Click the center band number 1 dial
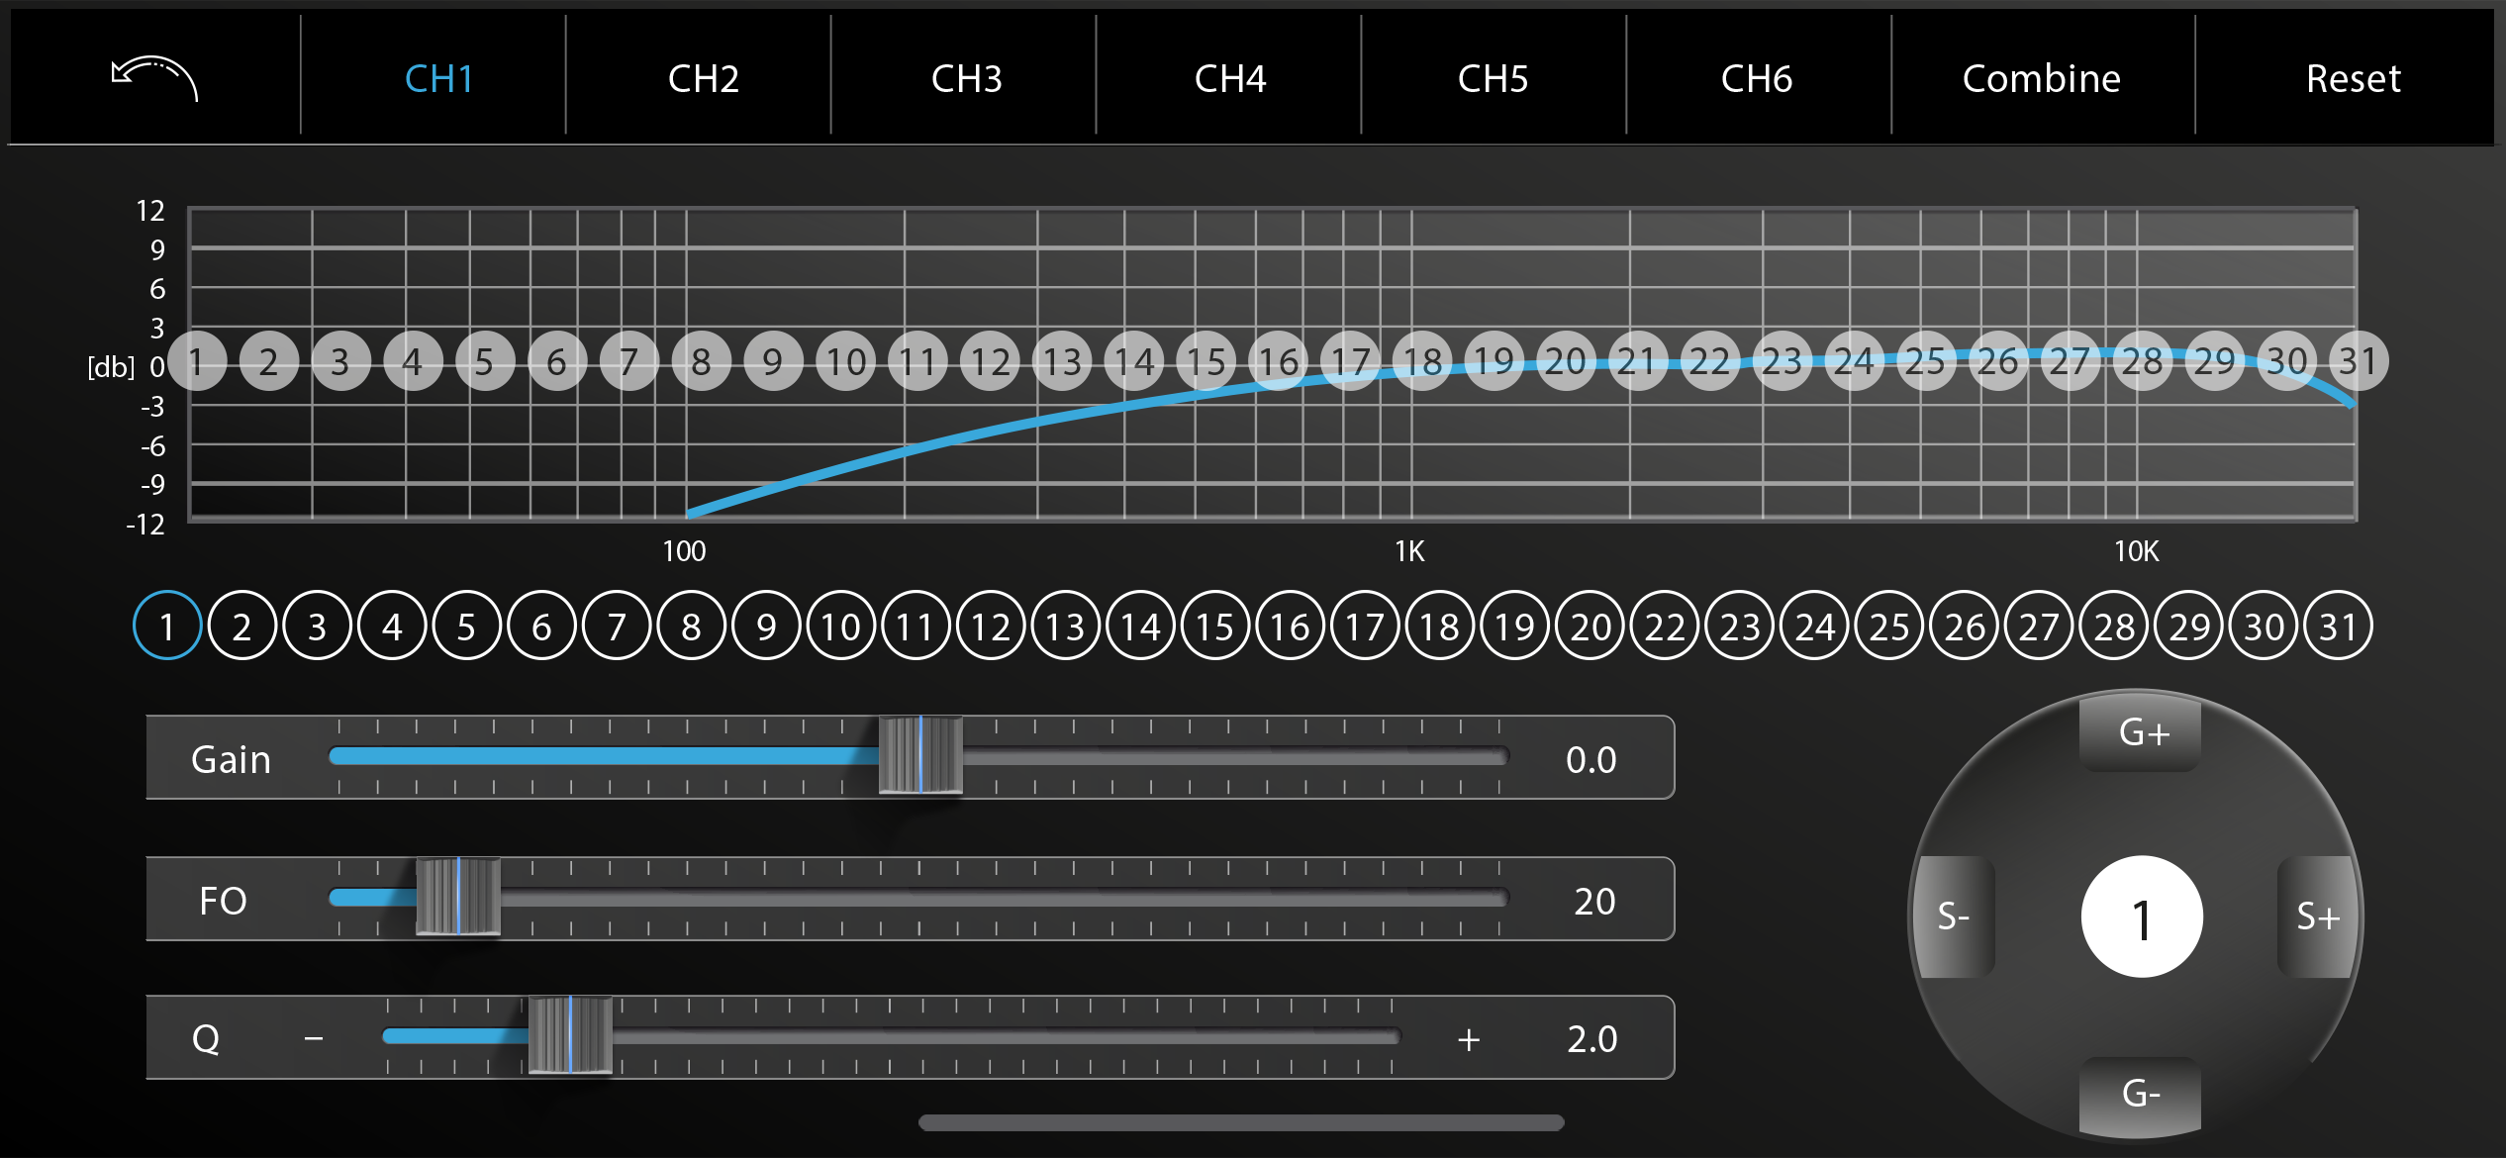 point(2141,917)
